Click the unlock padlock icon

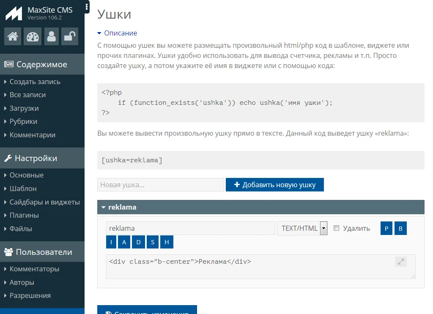click(70, 37)
